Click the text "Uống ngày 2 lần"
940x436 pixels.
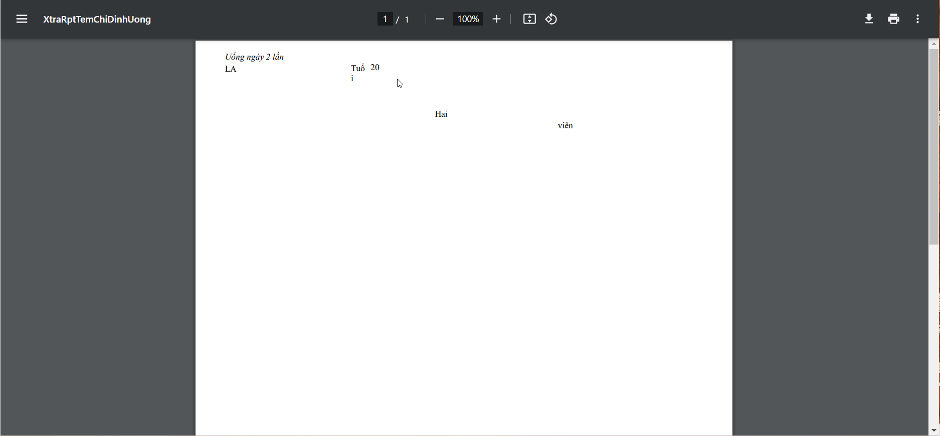click(x=254, y=57)
